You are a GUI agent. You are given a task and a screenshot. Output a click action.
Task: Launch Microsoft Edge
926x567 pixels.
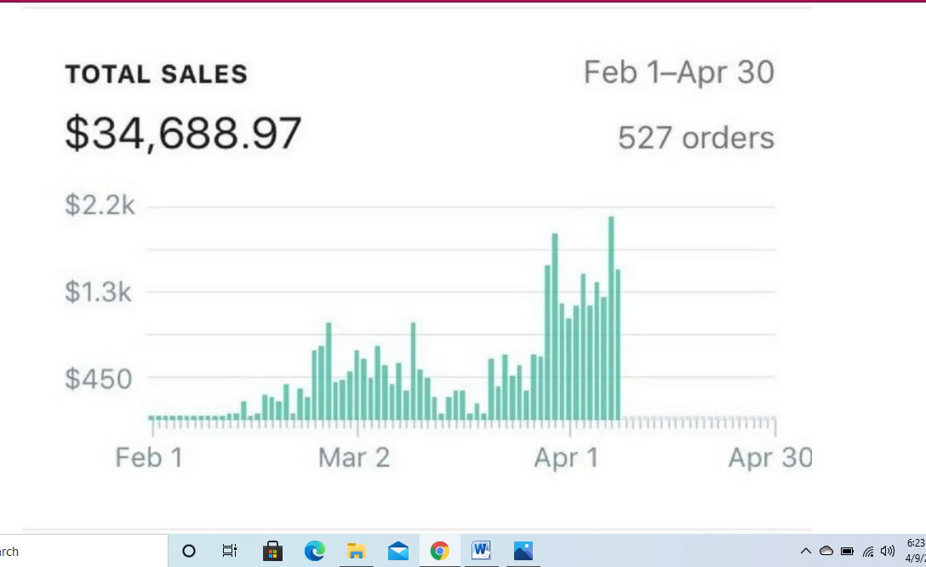point(314,551)
